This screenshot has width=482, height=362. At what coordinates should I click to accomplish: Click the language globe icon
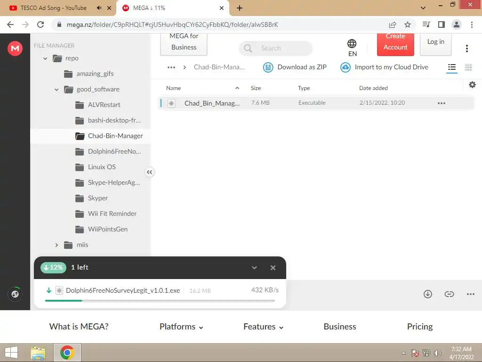coord(352,44)
